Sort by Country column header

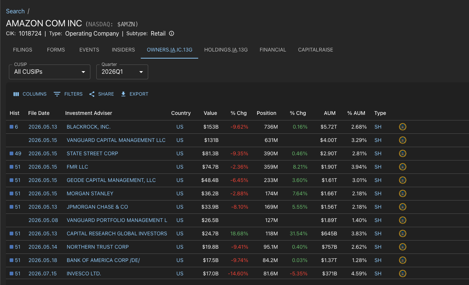pos(181,113)
